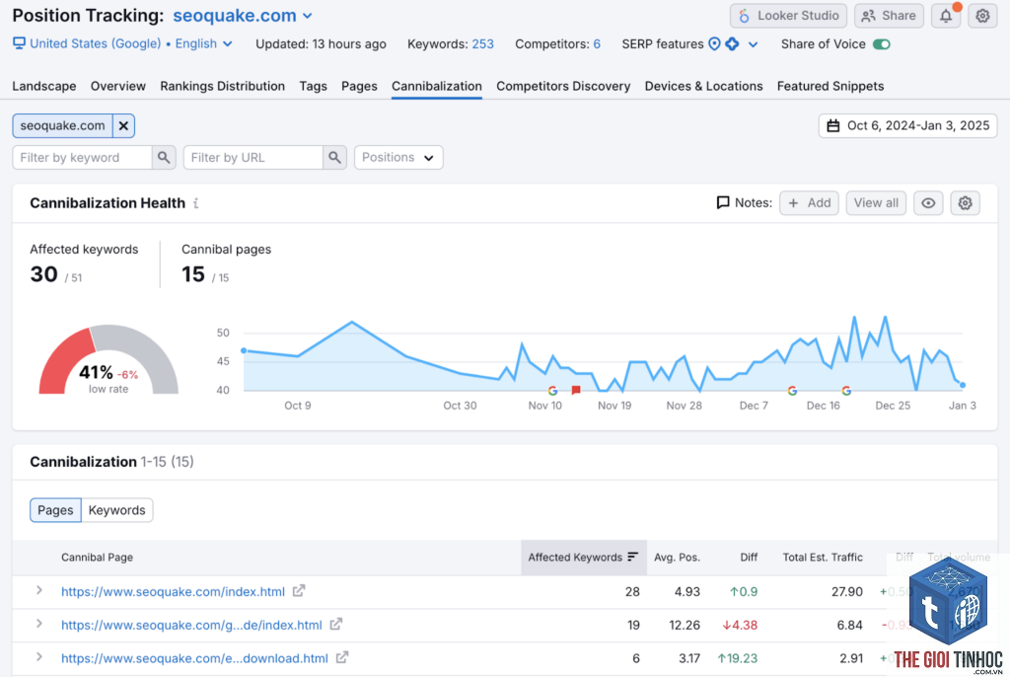
Task: Select the Keywords view toggle in table
Action: point(116,510)
